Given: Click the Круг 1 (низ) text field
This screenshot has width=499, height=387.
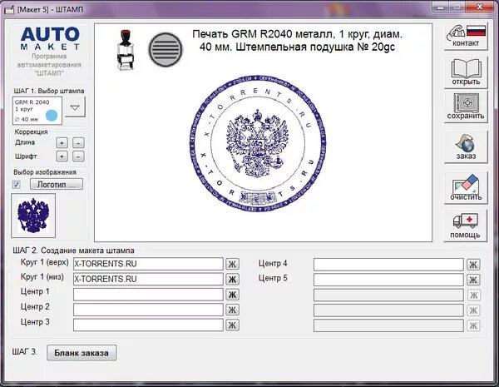Looking at the screenshot, I should (x=148, y=279).
